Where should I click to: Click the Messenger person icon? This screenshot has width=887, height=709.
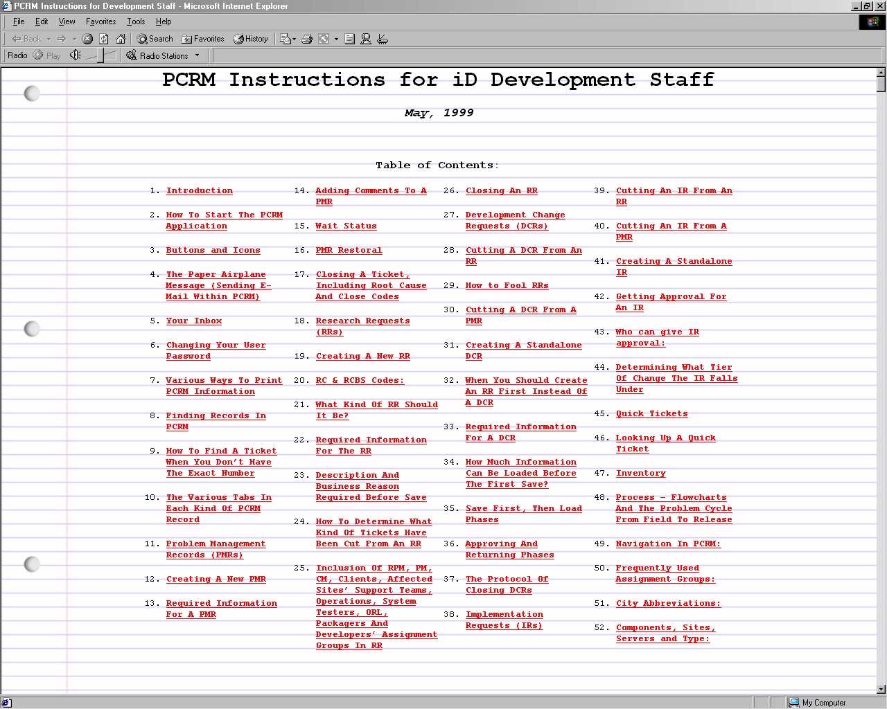click(x=366, y=39)
